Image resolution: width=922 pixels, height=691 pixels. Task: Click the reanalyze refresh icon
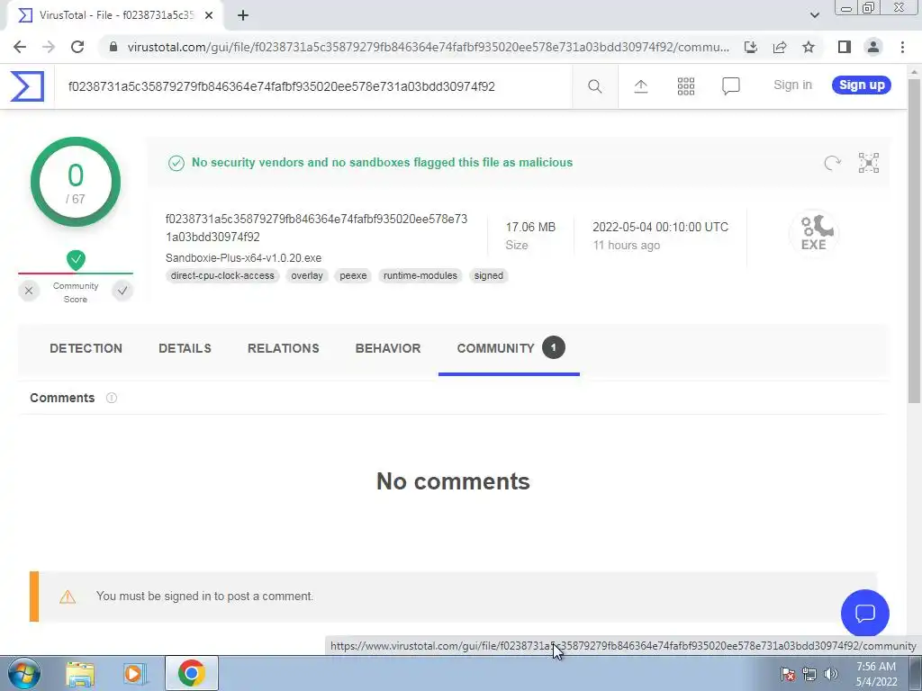pyautogui.click(x=832, y=163)
